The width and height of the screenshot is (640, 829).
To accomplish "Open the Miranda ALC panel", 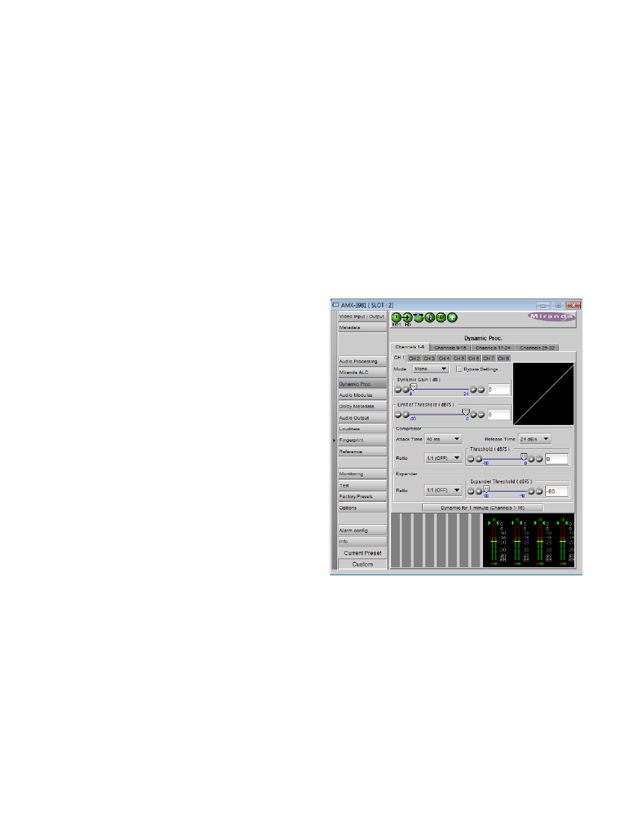I will pyautogui.click(x=362, y=373).
